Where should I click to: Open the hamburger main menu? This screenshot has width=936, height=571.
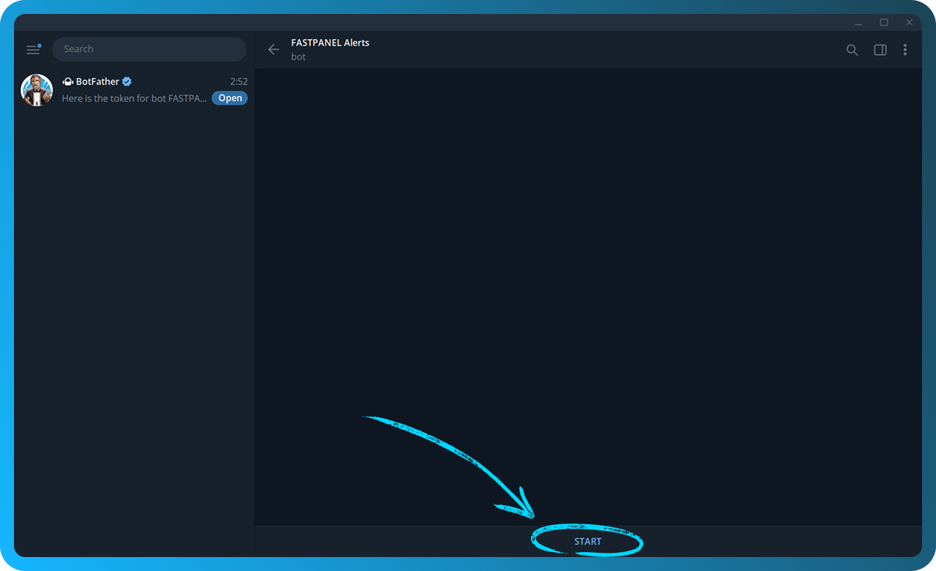tap(33, 50)
